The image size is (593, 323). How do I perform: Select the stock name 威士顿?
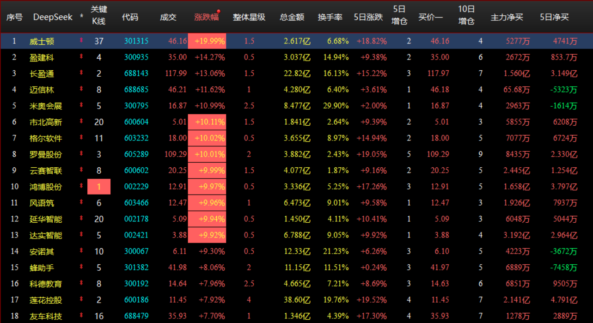click(42, 41)
